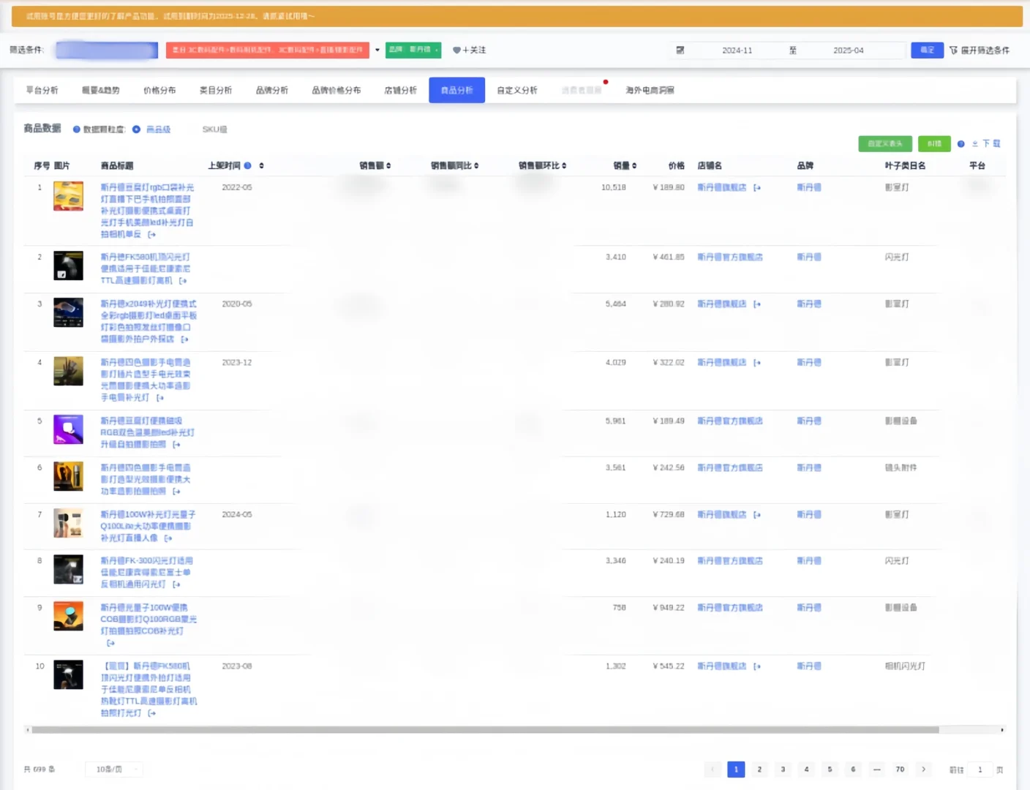
Task: Click store name link in row priced ¥461.85
Action: click(x=730, y=257)
